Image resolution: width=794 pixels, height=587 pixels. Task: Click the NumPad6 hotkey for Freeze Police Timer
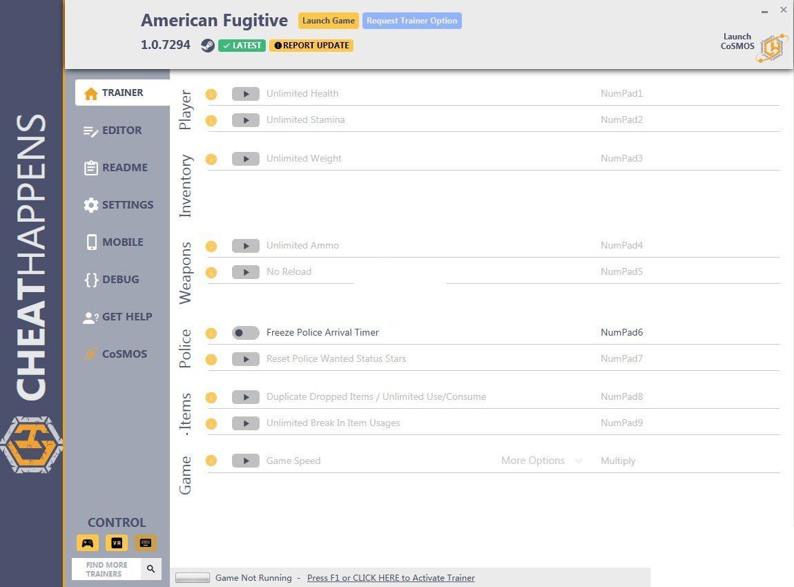622,333
